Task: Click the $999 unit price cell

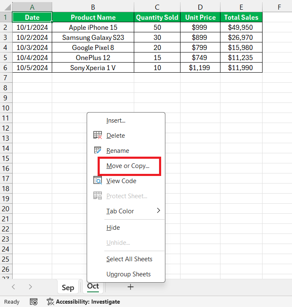Action: click(200, 27)
